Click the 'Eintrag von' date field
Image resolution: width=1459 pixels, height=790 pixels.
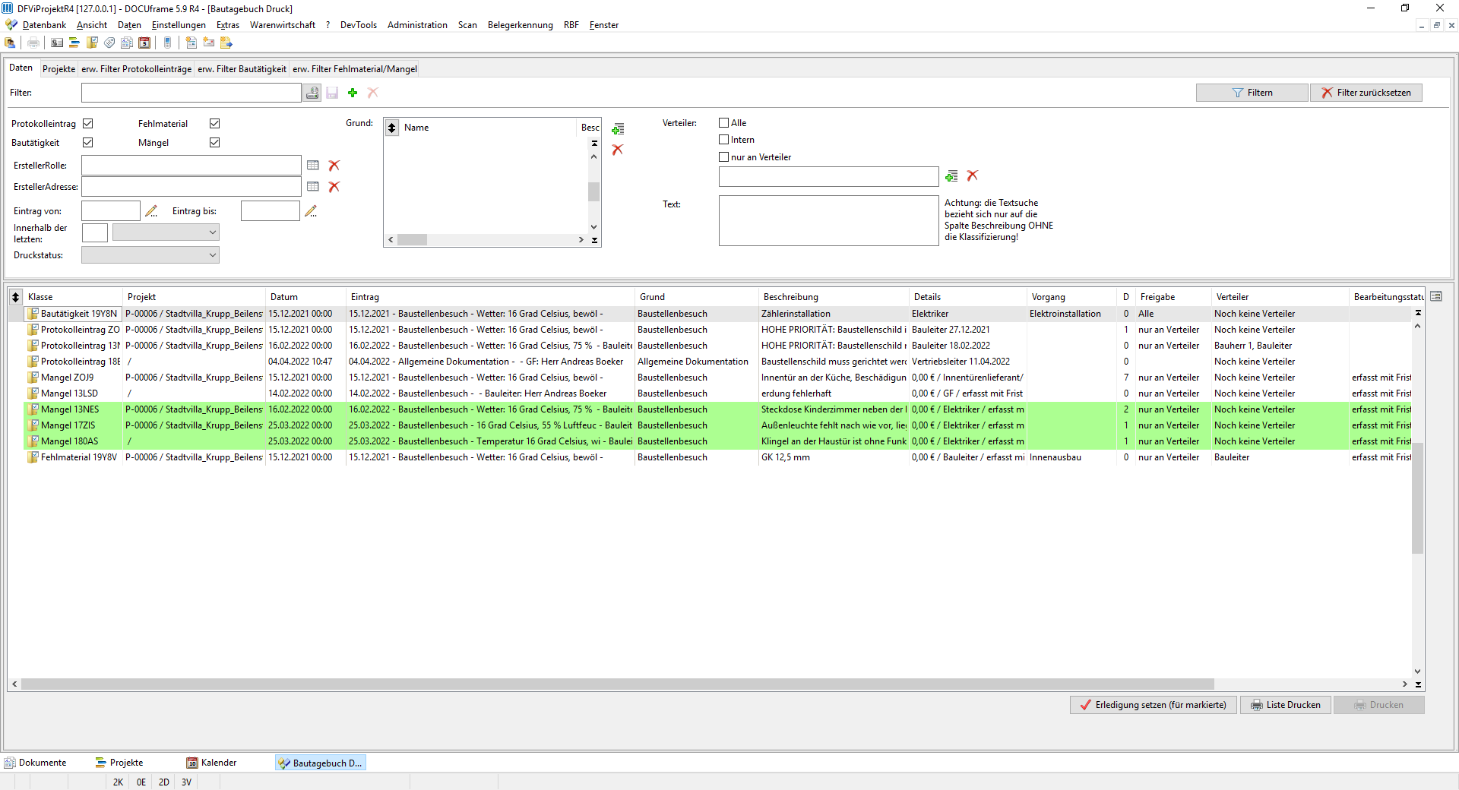tap(111, 210)
